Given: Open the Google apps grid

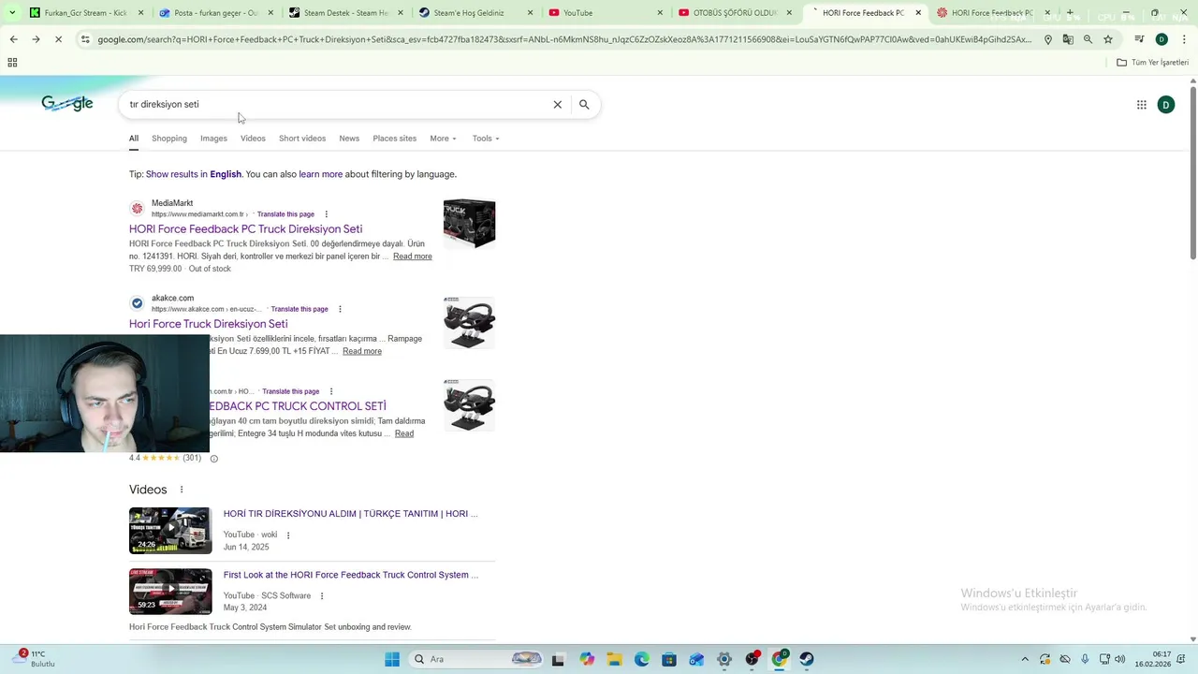Looking at the screenshot, I should 1142,105.
